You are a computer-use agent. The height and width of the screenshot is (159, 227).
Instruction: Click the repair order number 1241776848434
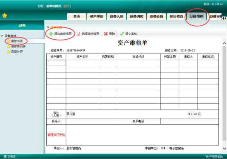pos(76,50)
